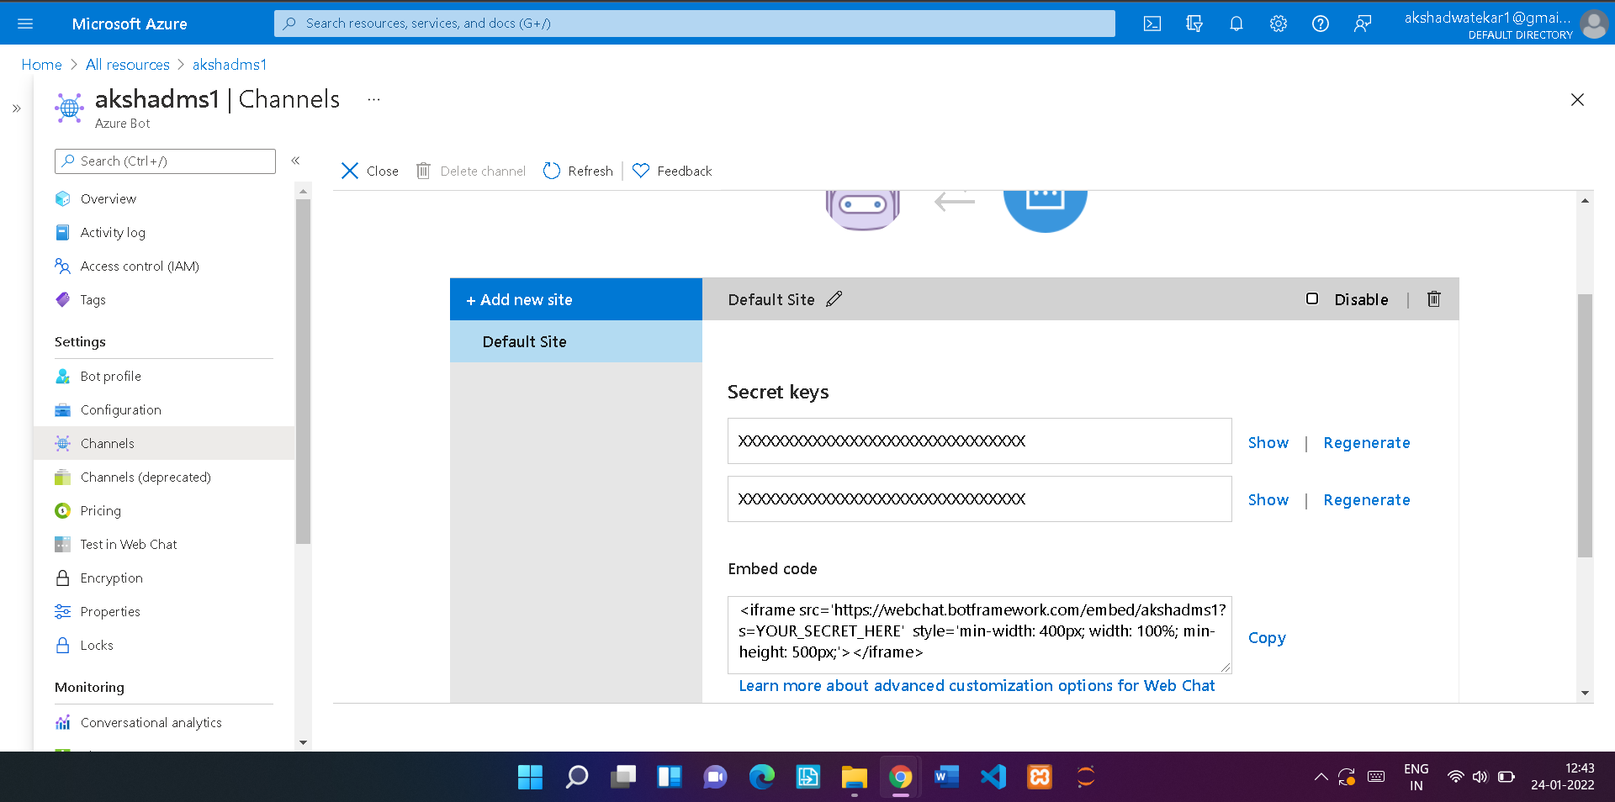Click the Add new site button

[x=576, y=299]
